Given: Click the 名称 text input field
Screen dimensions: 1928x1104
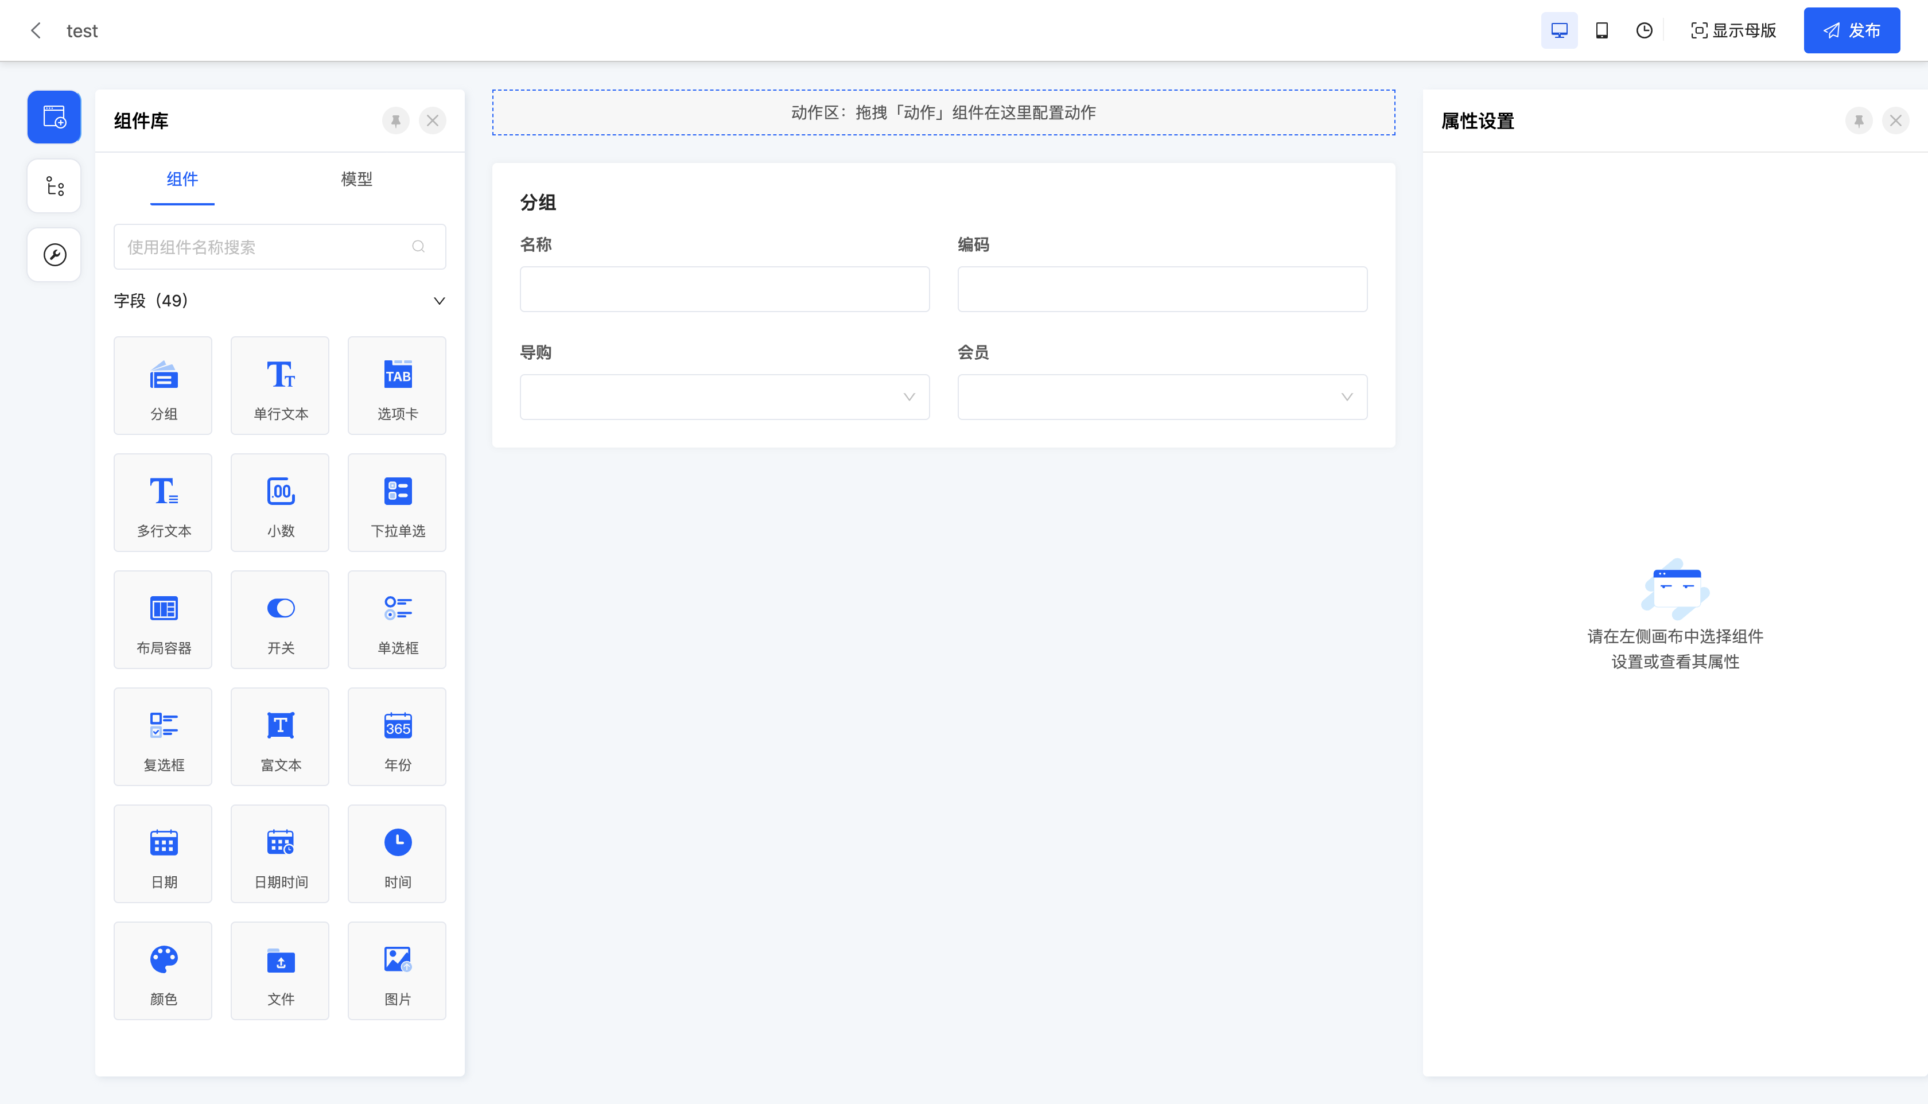Looking at the screenshot, I should 724,289.
